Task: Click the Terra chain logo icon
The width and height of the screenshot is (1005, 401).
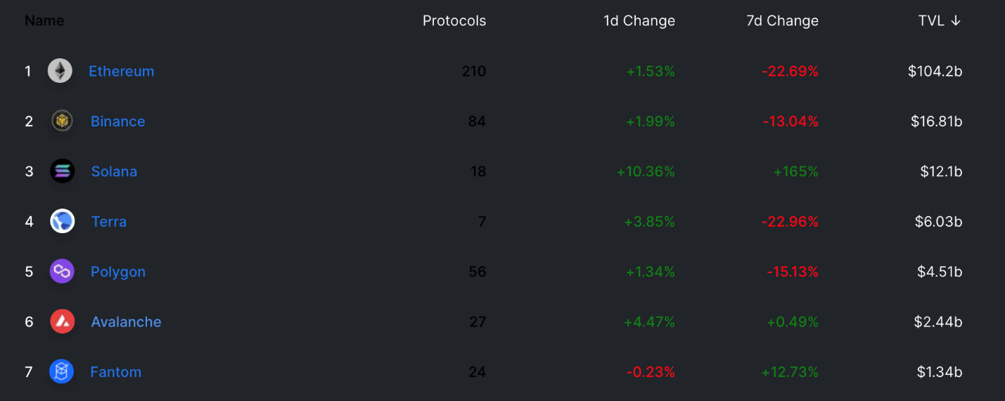Action: point(63,222)
